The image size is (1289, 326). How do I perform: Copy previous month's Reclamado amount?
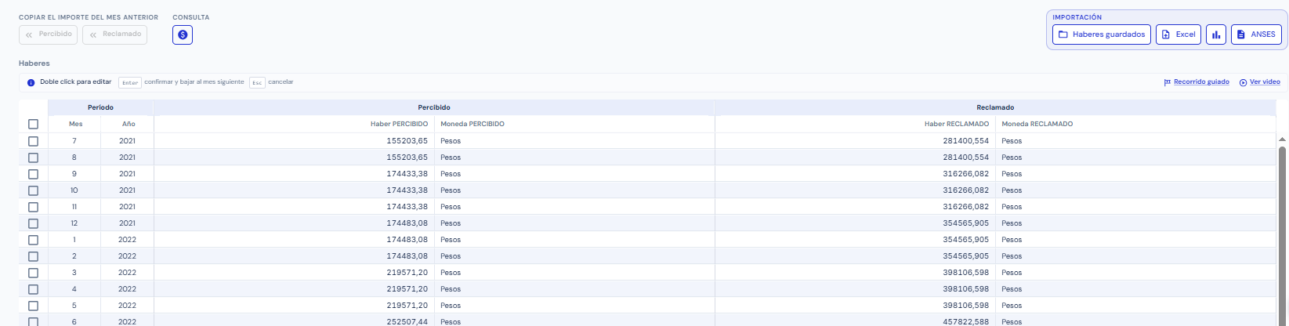tap(114, 34)
